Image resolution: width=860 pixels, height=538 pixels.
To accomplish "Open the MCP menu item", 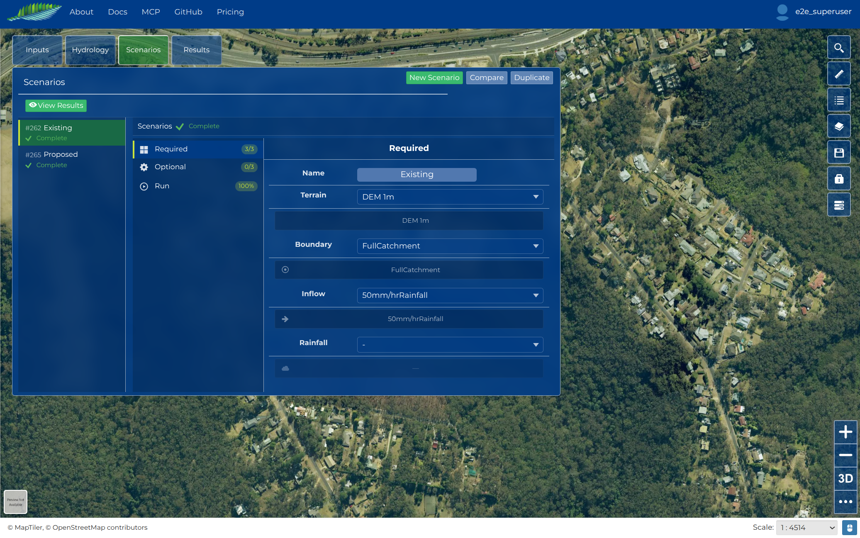I will pyautogui.click(x=151, y=12).
